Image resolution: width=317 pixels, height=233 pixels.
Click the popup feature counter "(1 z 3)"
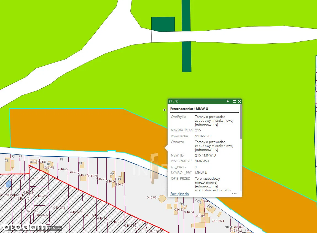coord(174,101)
